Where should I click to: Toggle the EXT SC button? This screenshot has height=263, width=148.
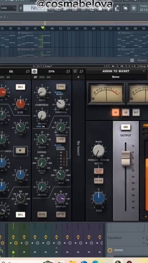61,215
